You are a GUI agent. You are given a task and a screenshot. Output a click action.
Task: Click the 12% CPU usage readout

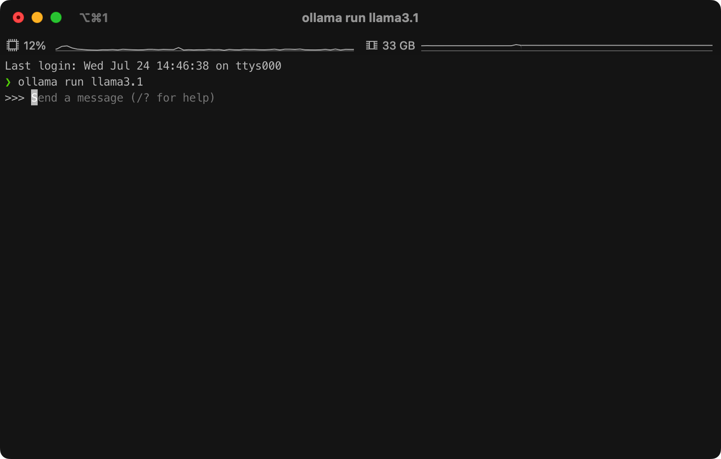coord(35,46)
